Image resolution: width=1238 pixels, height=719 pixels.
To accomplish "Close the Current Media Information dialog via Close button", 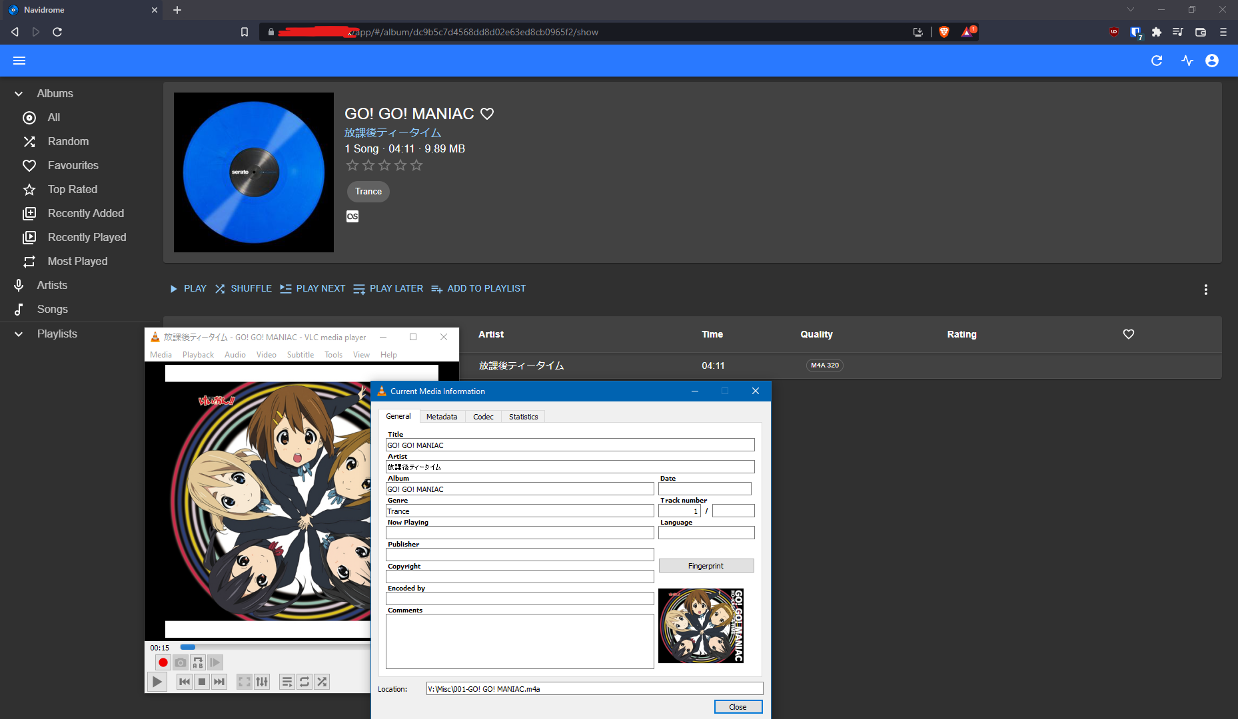I will tap(738, 706).
